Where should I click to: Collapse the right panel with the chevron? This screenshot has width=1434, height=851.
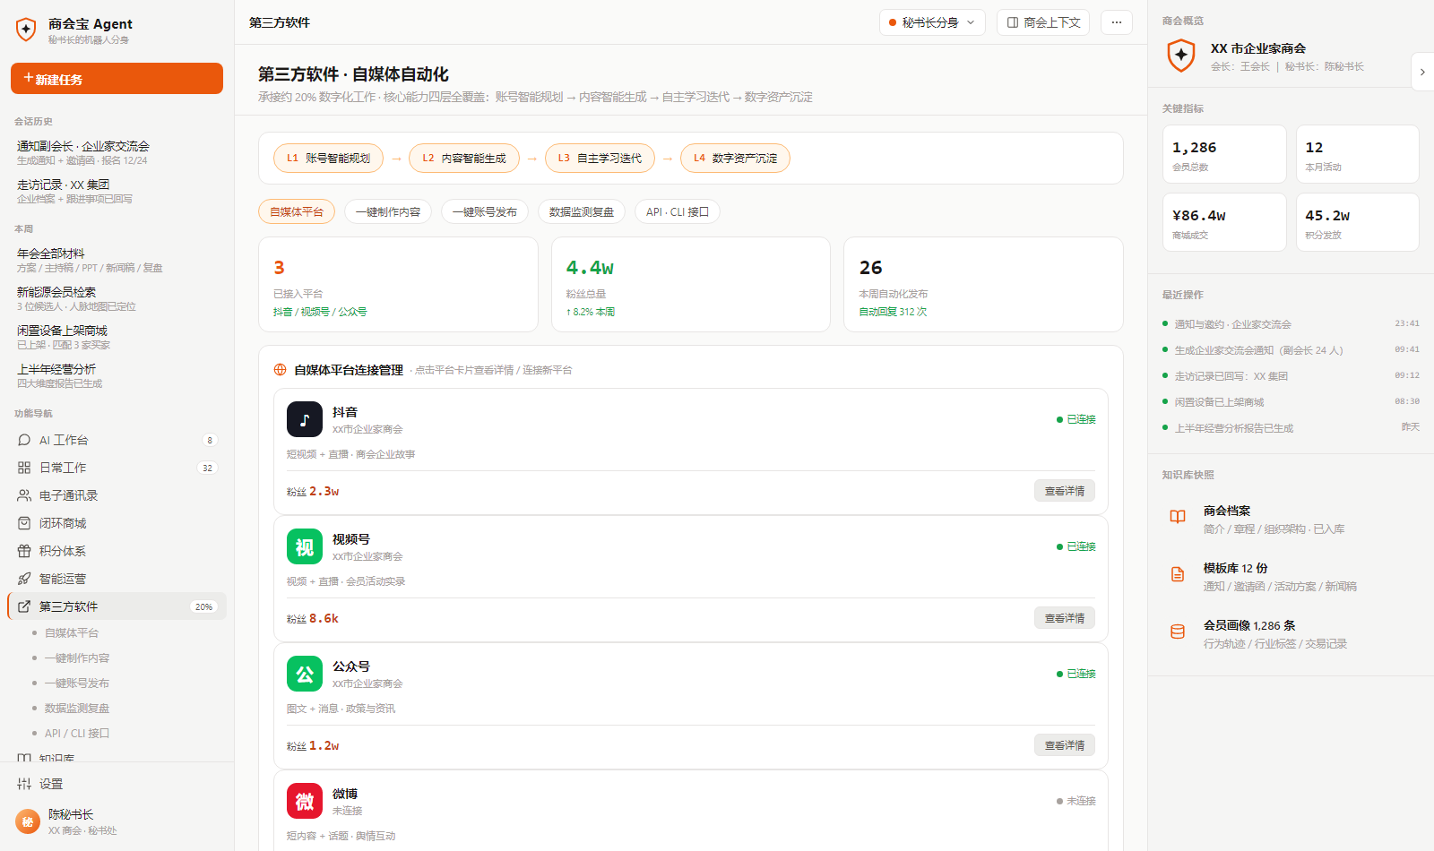[x=1422, y=72]
